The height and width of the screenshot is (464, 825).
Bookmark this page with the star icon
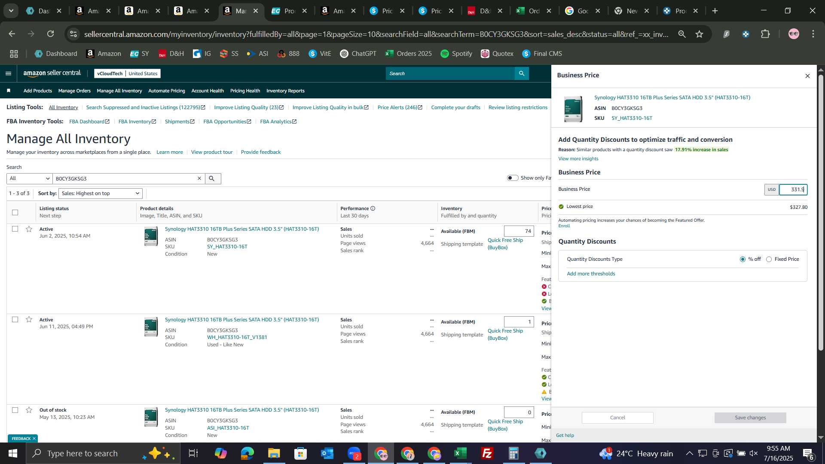pyautogui.click(x=700, y=34)
